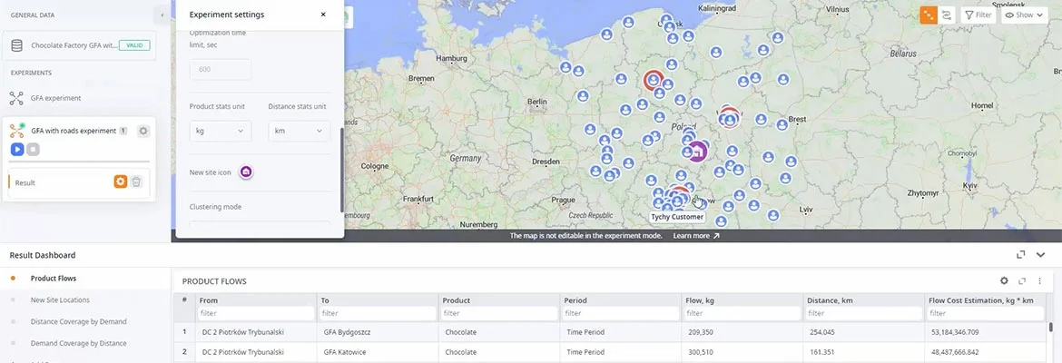Collapse the Result Dashboard with chevron

click(1041, 255)
